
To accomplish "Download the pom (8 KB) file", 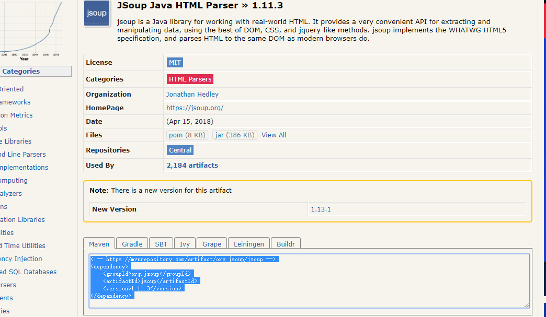I will coord(187,135).
